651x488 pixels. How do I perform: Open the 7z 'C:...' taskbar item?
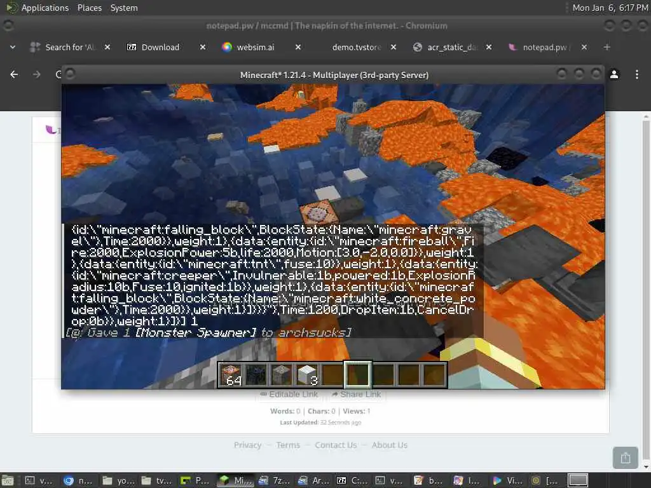(x=351, y=480)
